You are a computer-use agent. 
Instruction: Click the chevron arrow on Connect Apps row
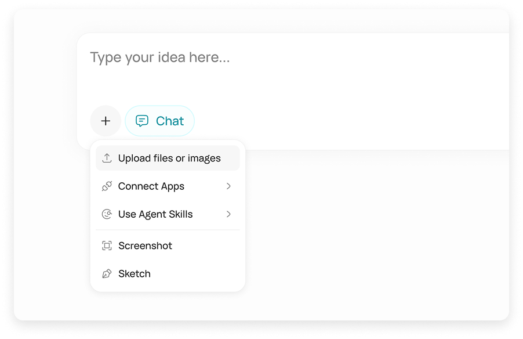(230, 186)
